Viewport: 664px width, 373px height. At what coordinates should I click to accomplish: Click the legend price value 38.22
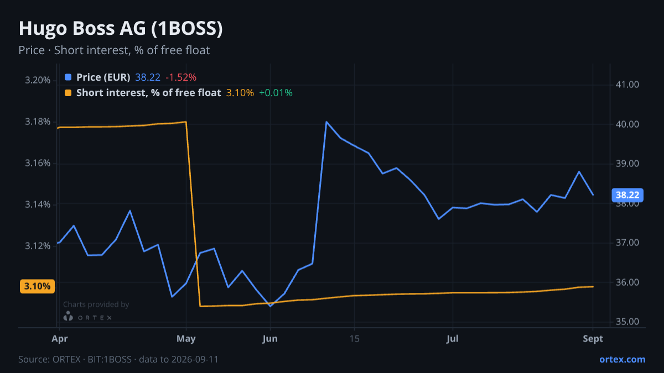coord(148,77)
